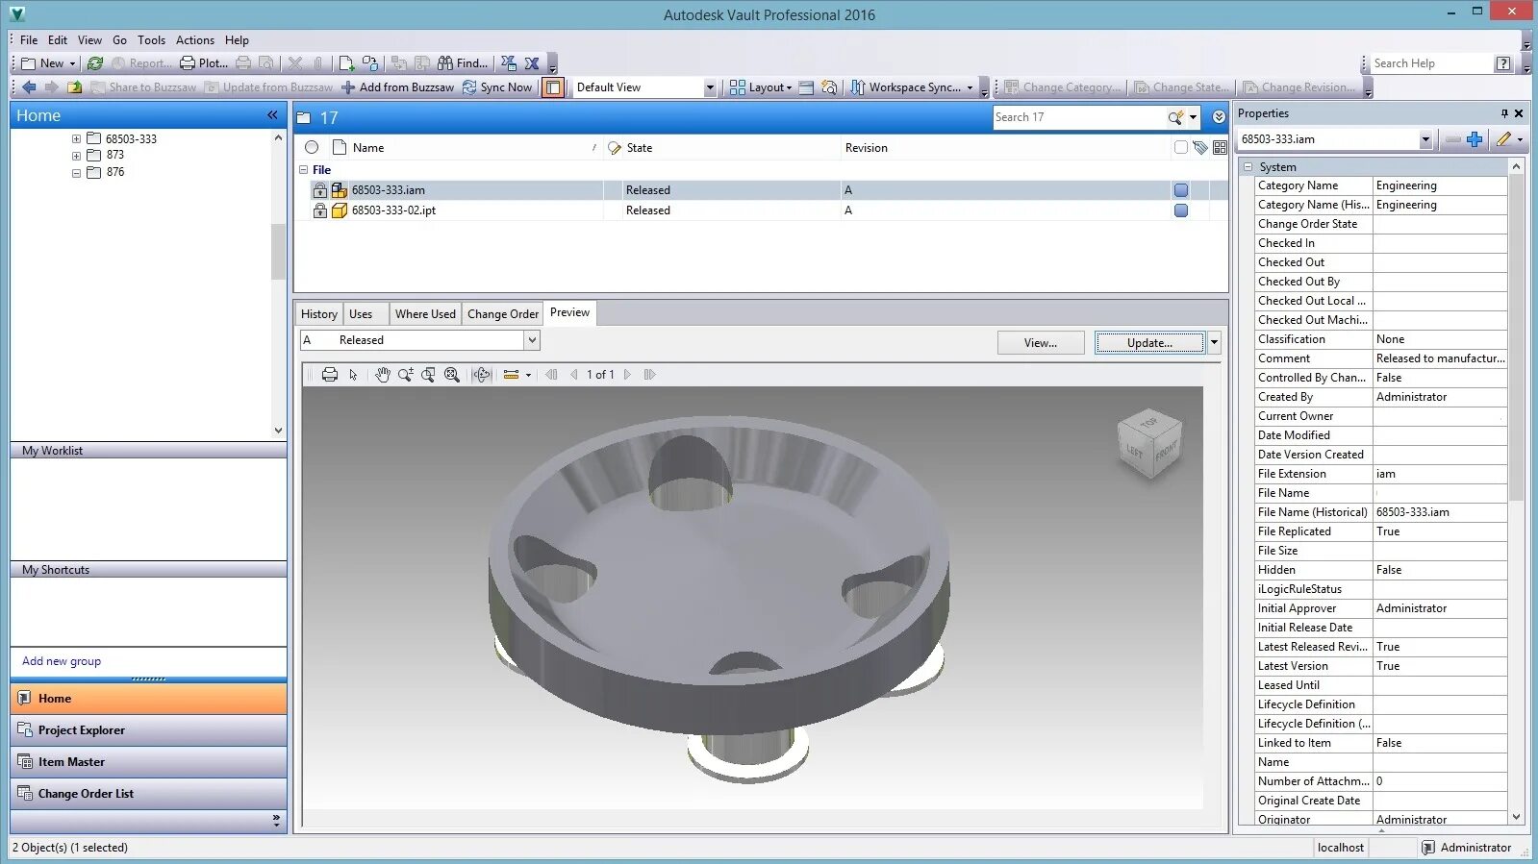
Task: Switch to the Change Order tab
Action: coord(503,314)
